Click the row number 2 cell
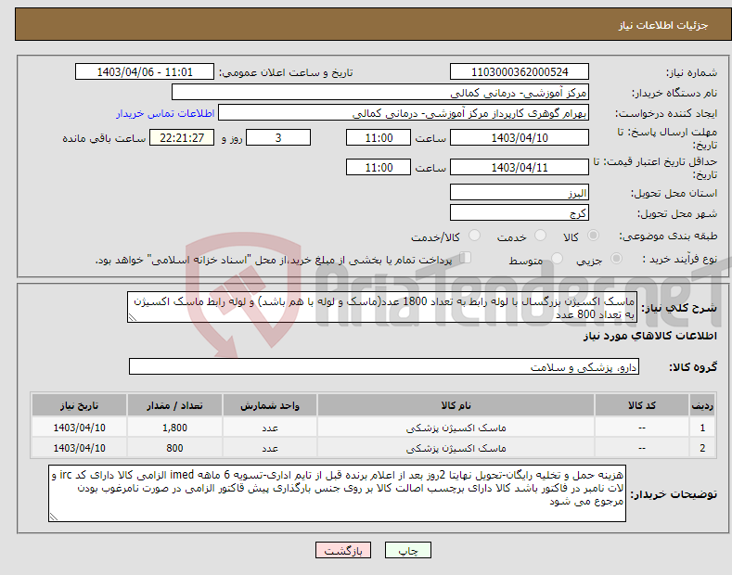This screenshot has width=732, height=575. [702, 448]
